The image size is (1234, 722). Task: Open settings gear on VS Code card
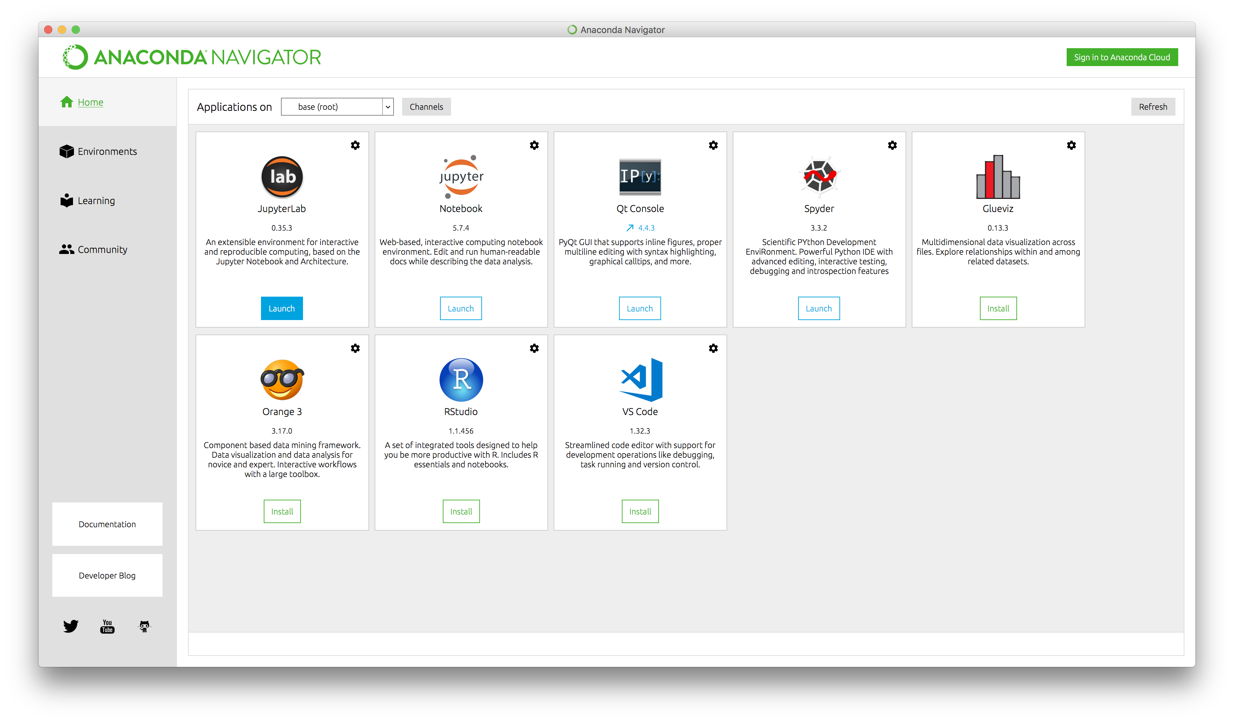click(x=713, y=348)
